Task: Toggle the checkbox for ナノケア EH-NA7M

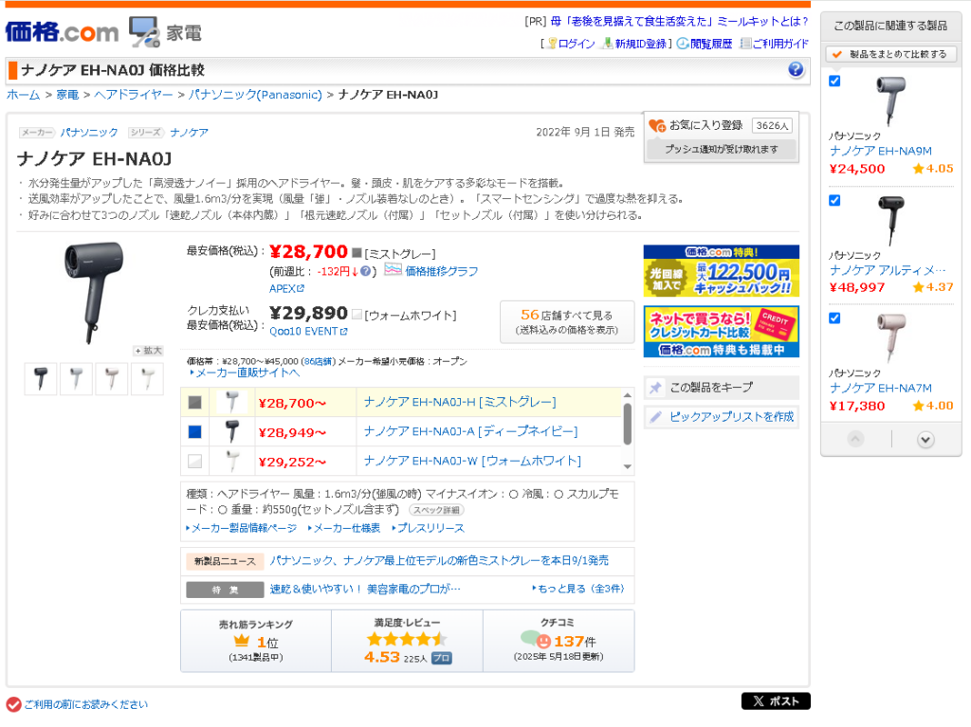Action: (x=834, y=318)
